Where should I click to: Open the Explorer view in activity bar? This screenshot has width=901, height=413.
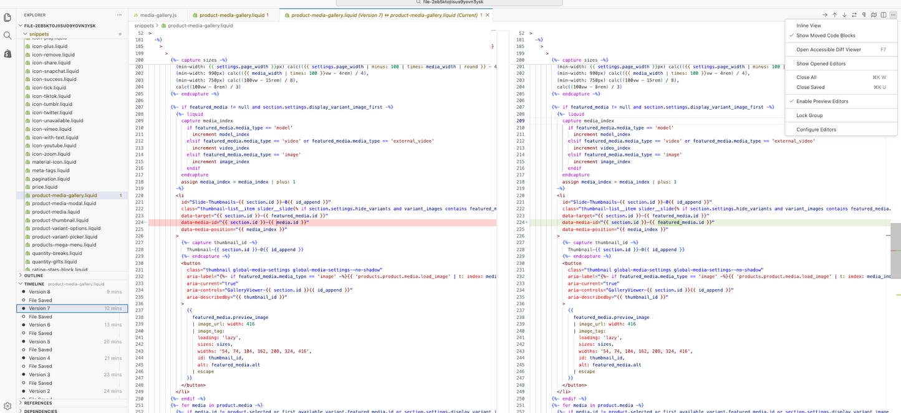click(7, 17)
